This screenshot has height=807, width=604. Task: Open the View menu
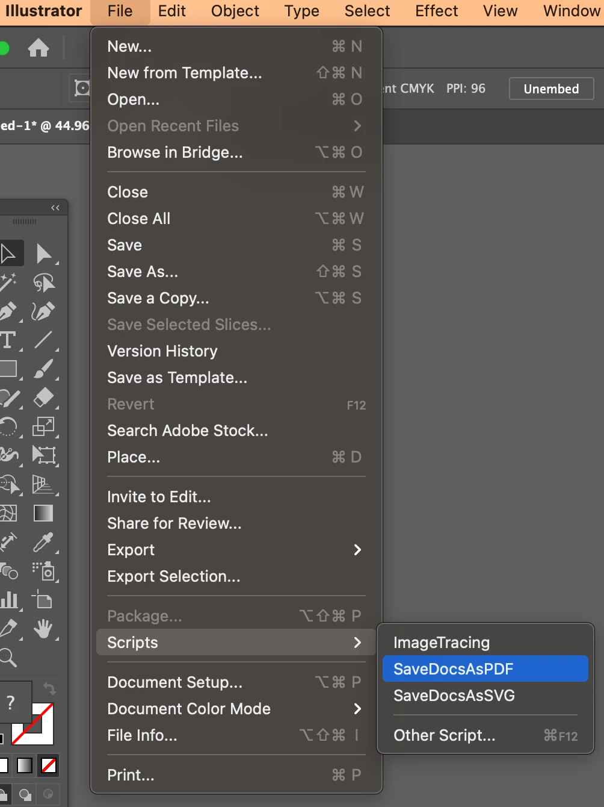500,11
